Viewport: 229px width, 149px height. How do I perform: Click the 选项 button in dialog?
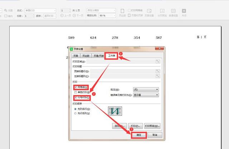119,126
